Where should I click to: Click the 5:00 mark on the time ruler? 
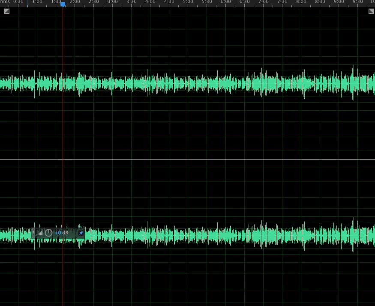(188, 2)
